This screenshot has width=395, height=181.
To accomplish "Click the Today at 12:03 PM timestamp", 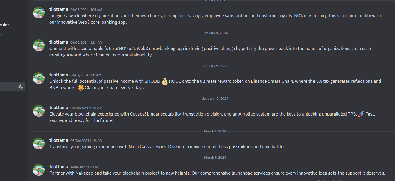I will tap(84, 167).
